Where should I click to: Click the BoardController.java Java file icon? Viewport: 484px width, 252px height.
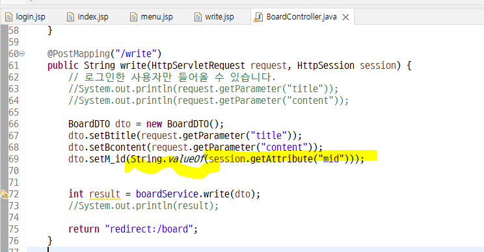pyautogui.click(x=258, y=18)
